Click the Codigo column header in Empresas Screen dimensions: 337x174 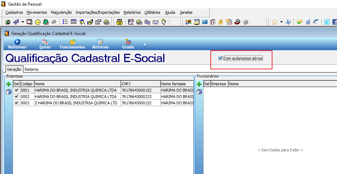point(27,84)
